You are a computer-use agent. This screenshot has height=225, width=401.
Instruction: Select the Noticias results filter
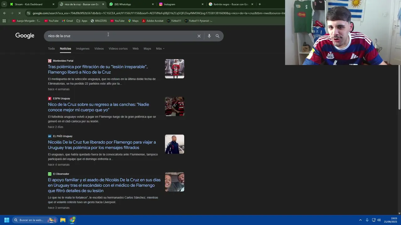pyautogui.click(x=65, y=48)
